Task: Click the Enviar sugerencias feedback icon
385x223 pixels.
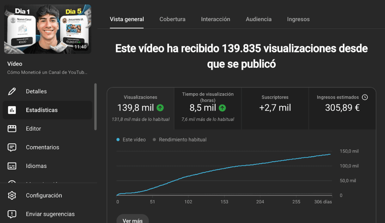Action: [12, 214]
